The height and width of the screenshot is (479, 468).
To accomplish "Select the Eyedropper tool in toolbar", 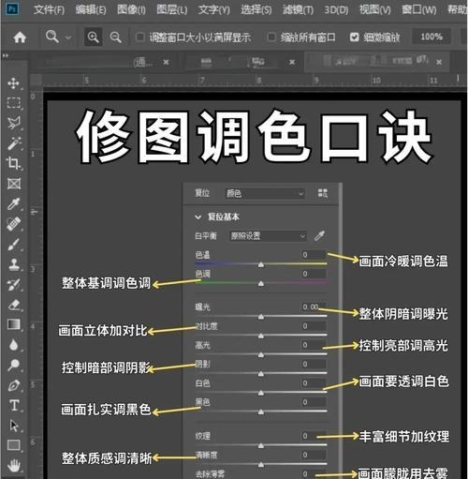I will pos(14,203).
